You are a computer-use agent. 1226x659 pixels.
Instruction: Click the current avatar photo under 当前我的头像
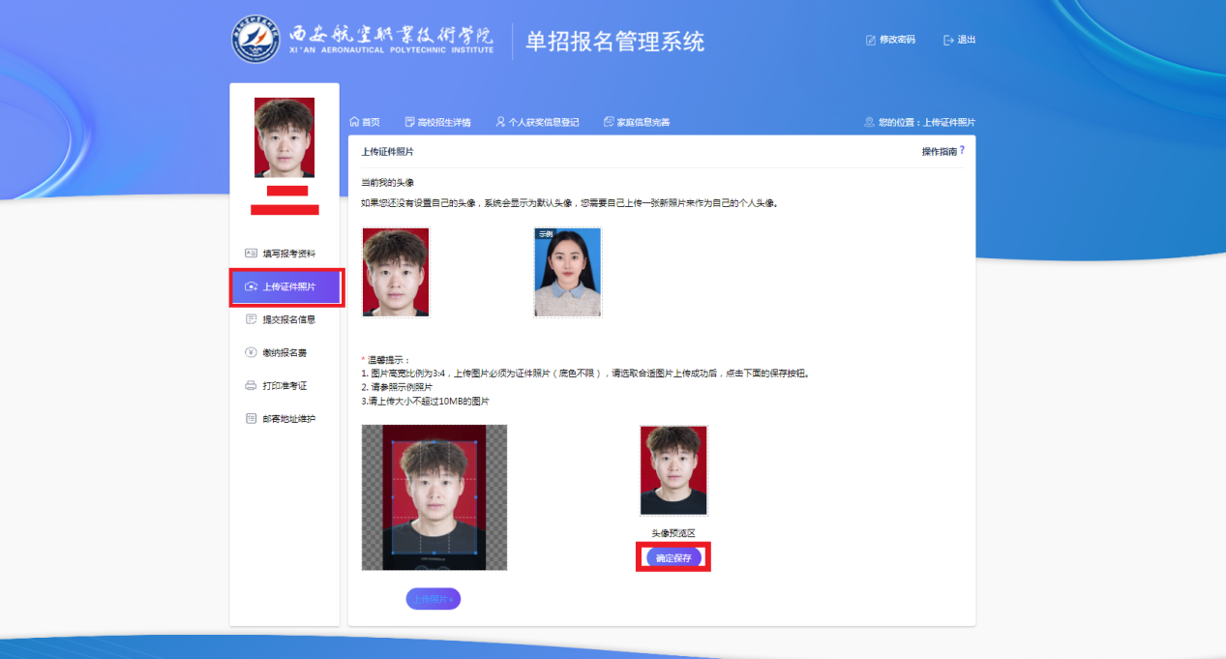[x=396, y=273]
